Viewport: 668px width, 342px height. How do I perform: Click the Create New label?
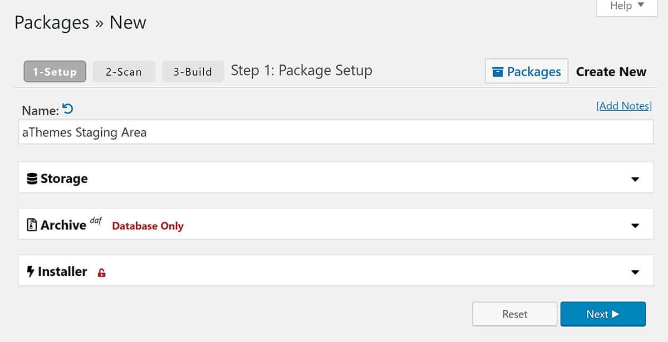pos(611,72)
